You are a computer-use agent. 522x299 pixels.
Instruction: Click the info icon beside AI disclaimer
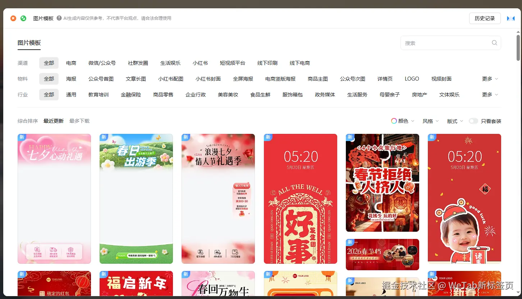tap(59, 18)
